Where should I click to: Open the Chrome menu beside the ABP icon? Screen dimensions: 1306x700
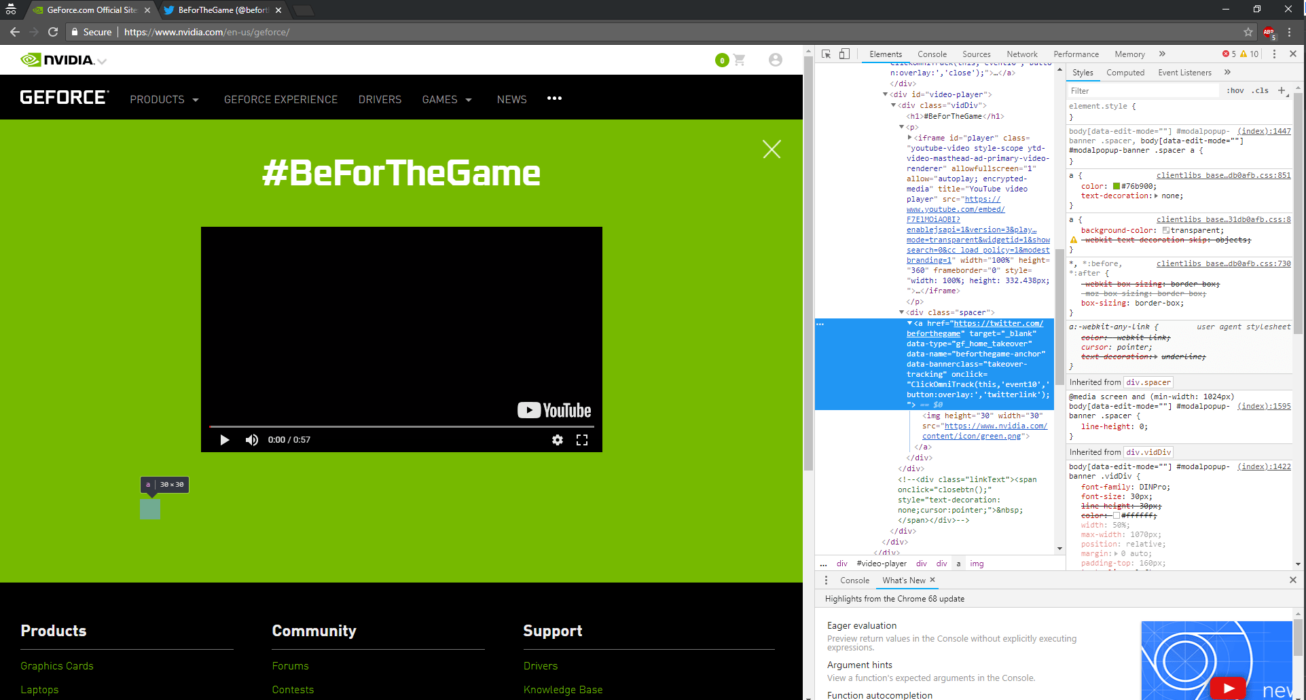(1289, 32)
